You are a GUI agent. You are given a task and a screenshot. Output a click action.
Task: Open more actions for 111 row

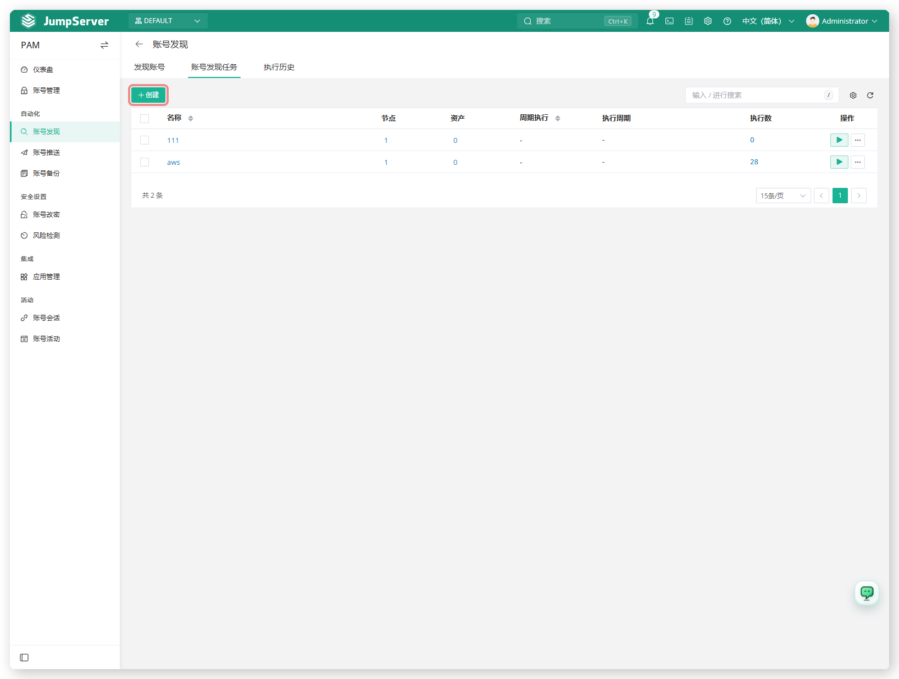(858, 140)
